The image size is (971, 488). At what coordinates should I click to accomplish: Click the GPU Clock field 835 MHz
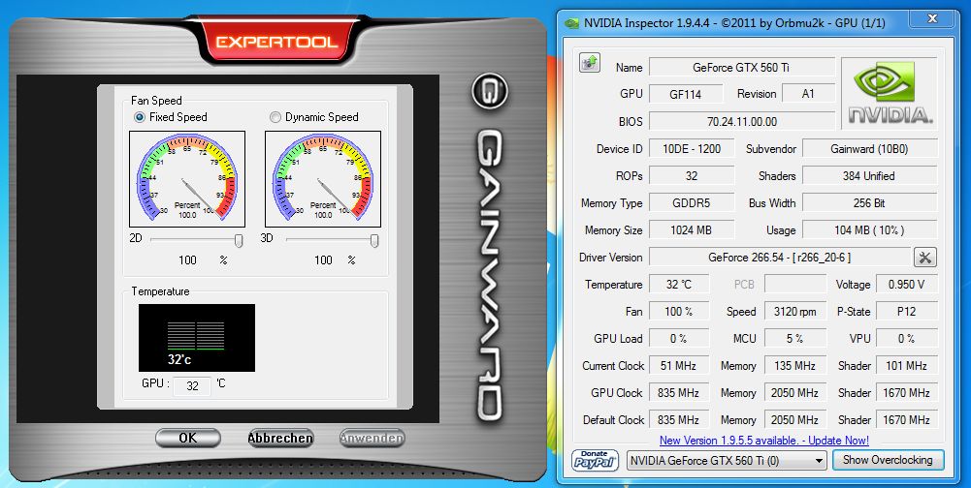click(x=679, y=393)
